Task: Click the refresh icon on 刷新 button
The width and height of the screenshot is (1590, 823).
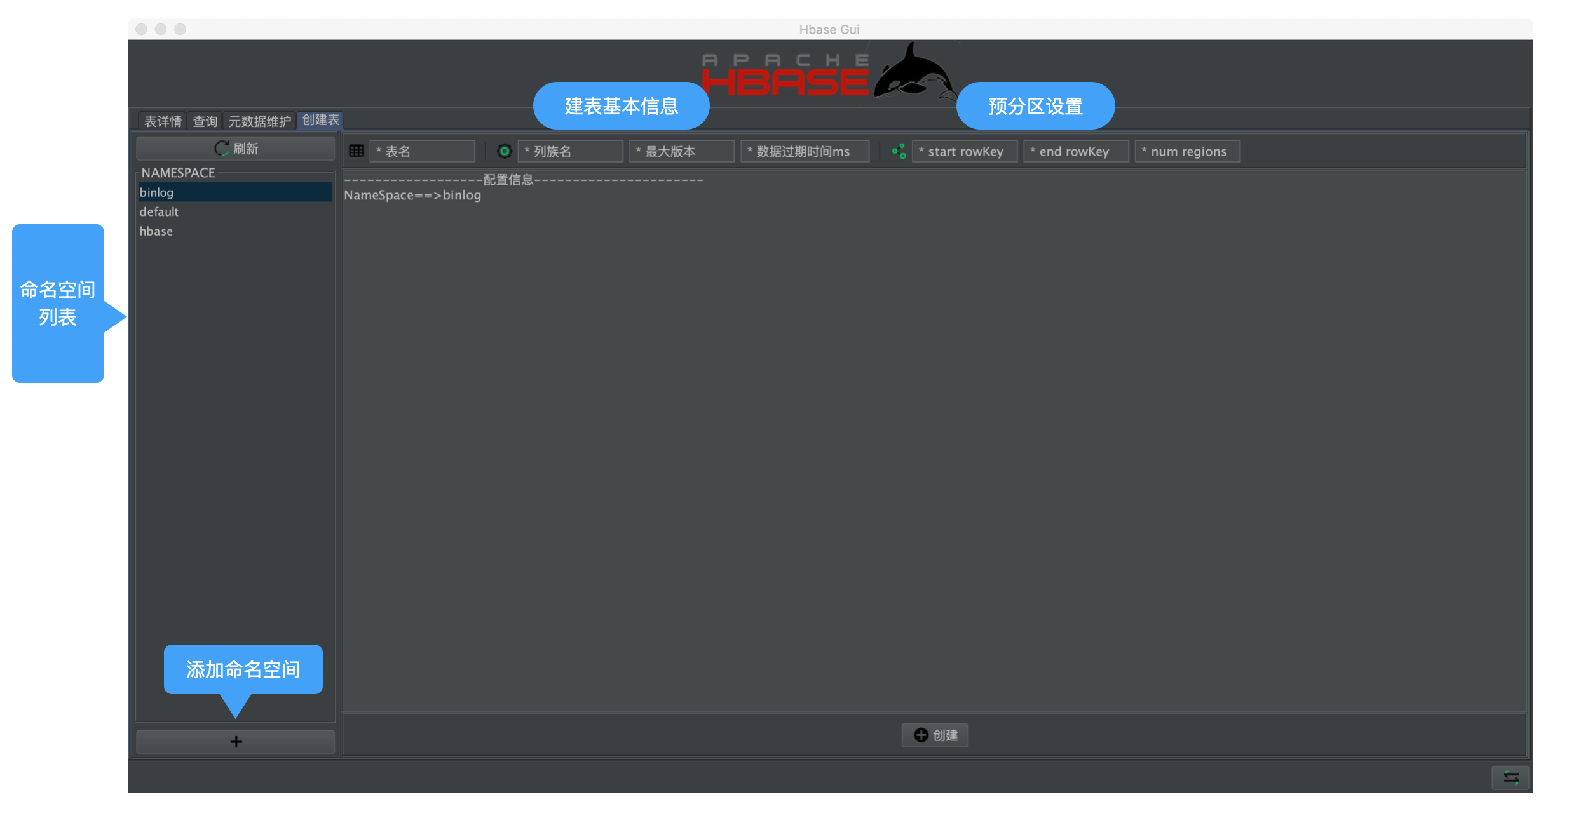Action: [221, 147]
